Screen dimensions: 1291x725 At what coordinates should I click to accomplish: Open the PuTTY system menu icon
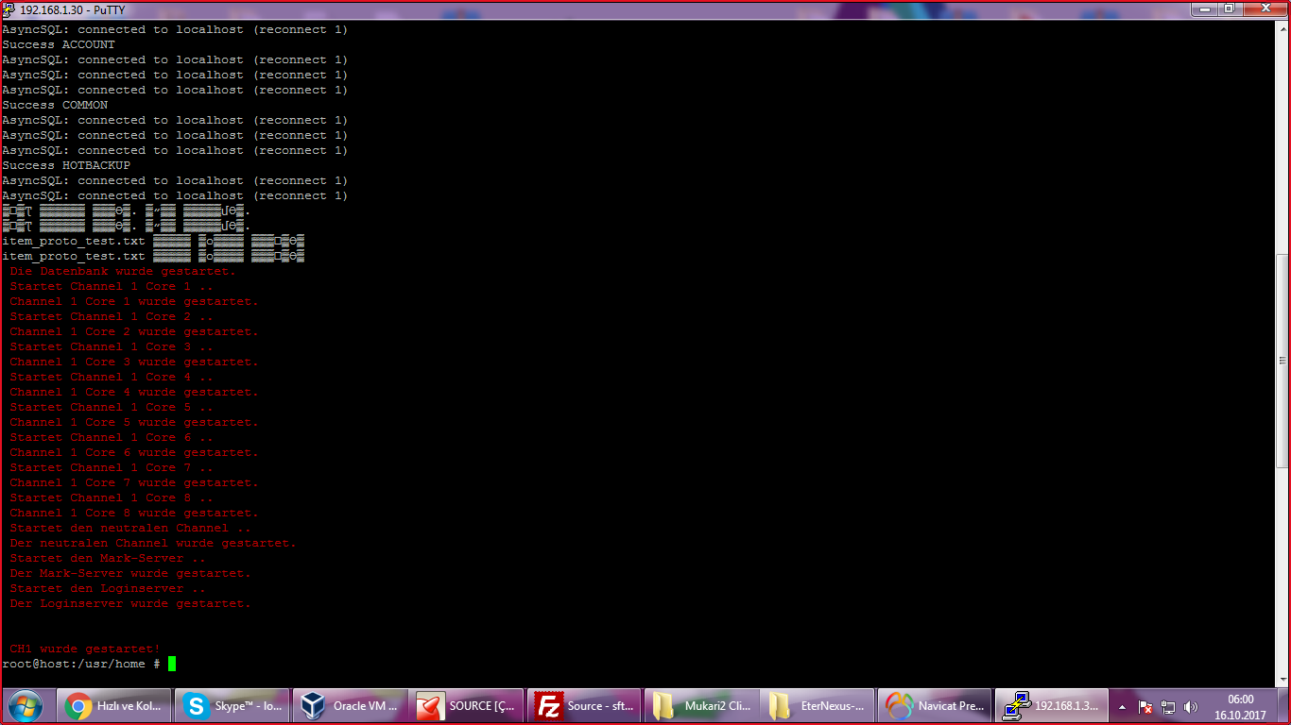[9, 9]
